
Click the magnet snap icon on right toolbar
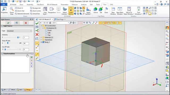pyautogui.click(x=167, y=27)
